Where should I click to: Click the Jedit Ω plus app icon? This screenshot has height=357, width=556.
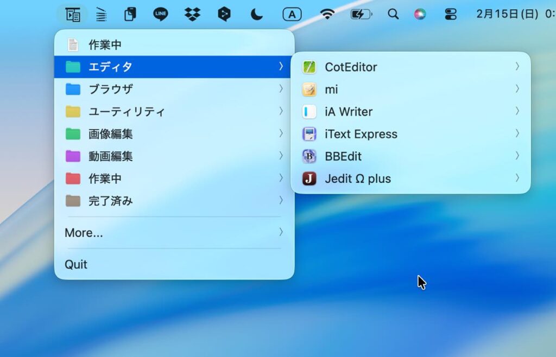click(x=309, y=178)
